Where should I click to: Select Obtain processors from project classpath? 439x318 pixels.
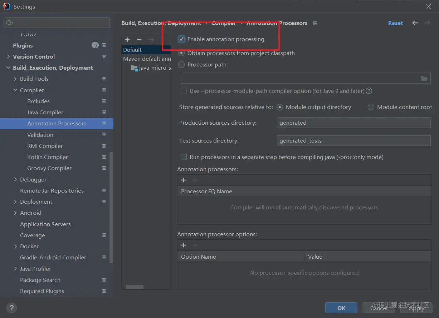tap(181, 53)
